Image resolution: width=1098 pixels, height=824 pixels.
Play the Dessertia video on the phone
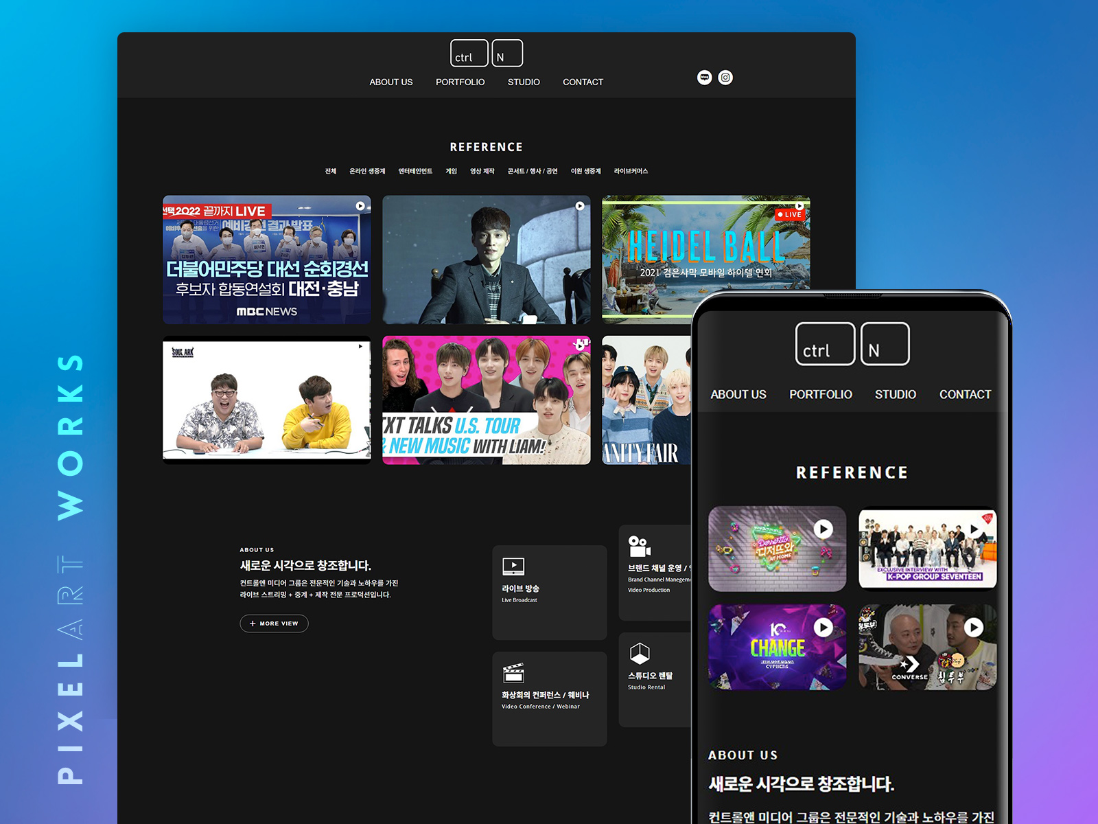pyautogui.click(x=823, y=529)
